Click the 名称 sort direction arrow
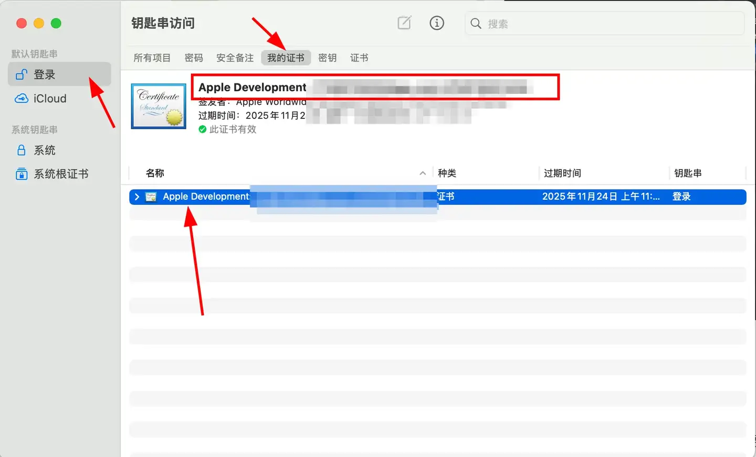The width and height of the screenshot is (756, 457). coord(423,173)
